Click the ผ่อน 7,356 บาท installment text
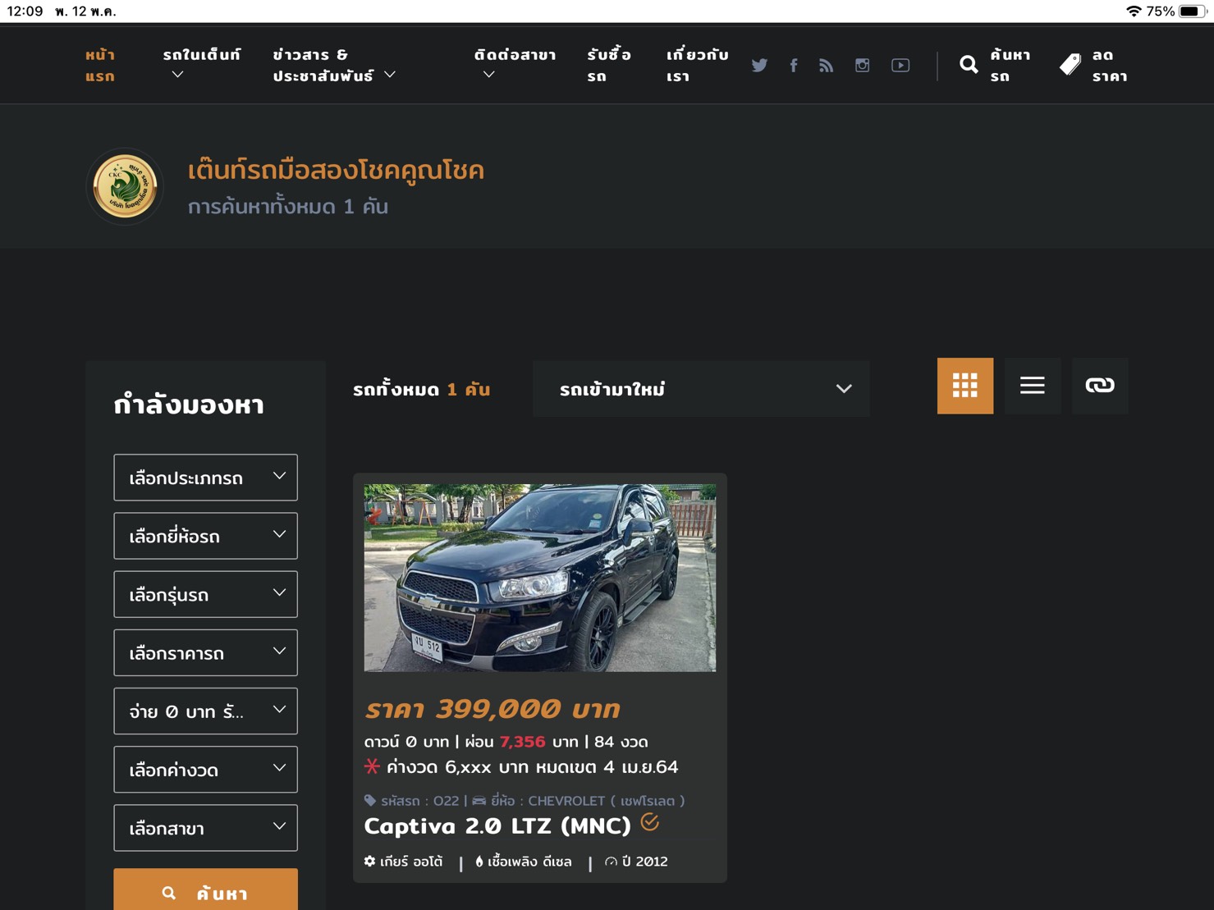 521,742
